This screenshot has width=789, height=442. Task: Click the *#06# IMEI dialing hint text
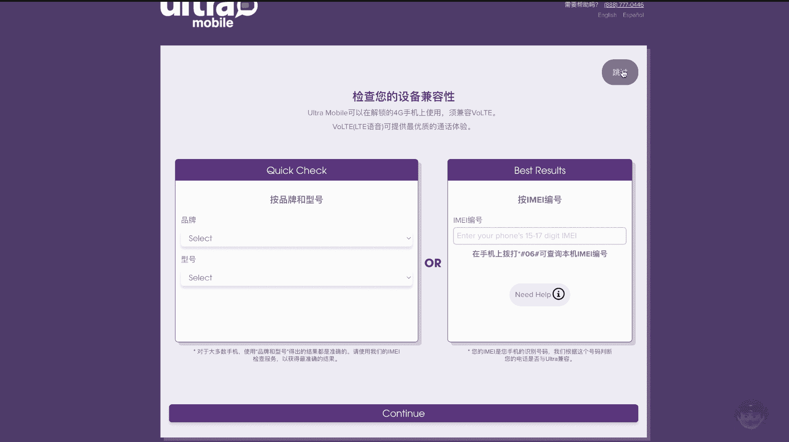tap(539, 254)
